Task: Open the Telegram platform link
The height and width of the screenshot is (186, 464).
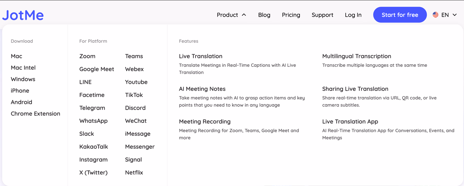Action: [x=92, y=108]
